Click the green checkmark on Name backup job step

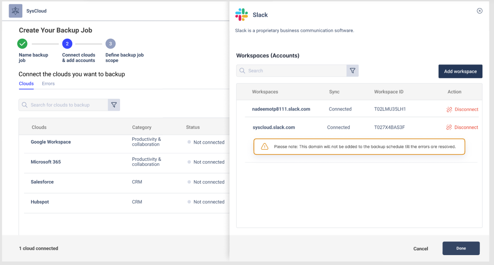22,44
